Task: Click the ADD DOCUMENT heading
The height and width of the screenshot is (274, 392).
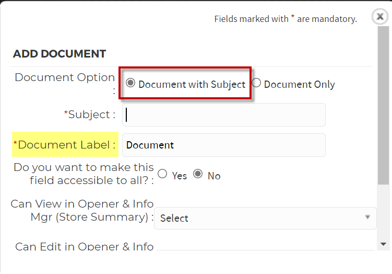Action: (x=60, y=54)
